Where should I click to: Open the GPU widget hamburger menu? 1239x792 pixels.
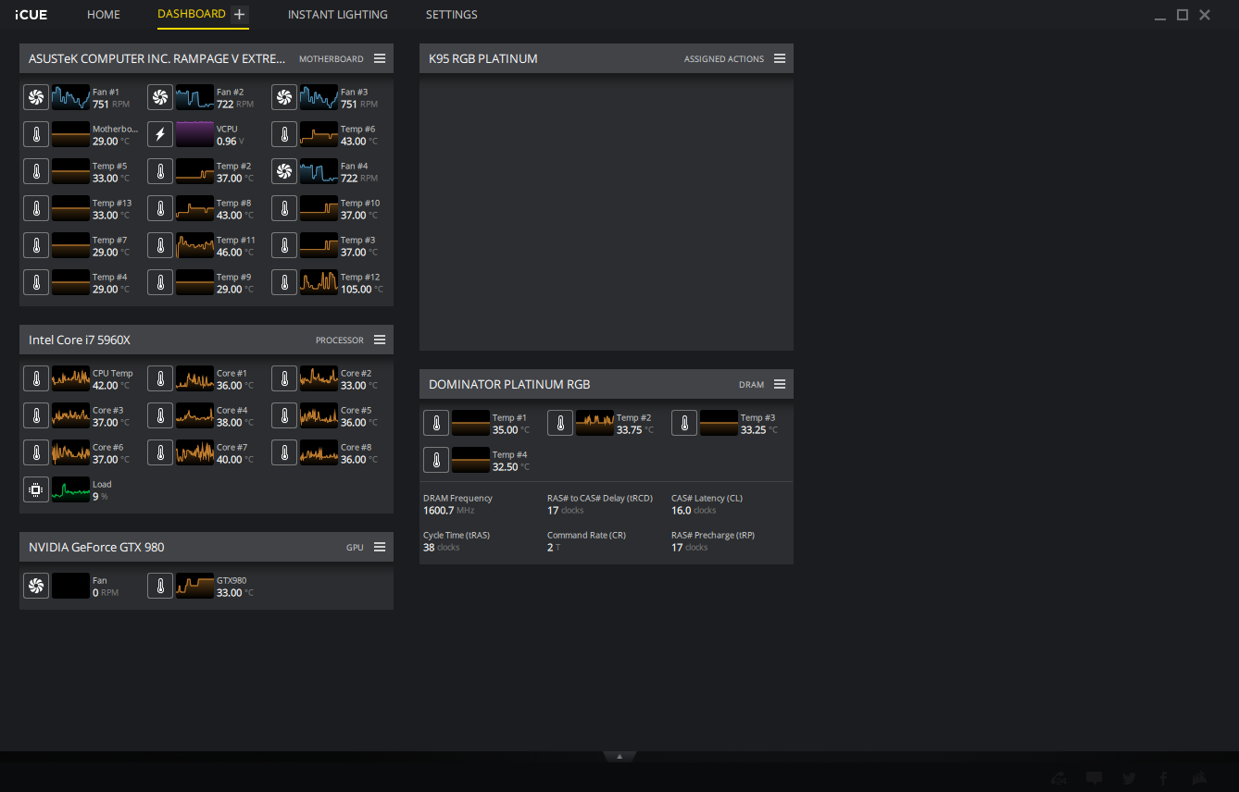(380, 547)
